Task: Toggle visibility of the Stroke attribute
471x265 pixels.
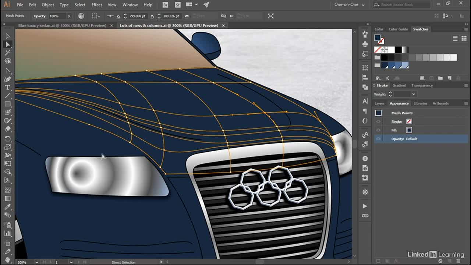Action: coord(378,121)
